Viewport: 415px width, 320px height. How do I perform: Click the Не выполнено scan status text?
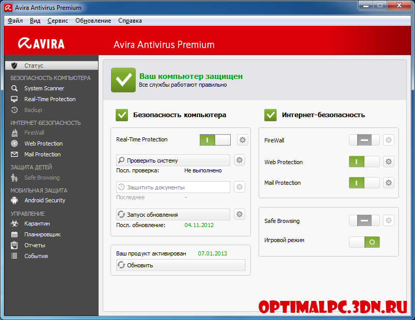[203, 170]
